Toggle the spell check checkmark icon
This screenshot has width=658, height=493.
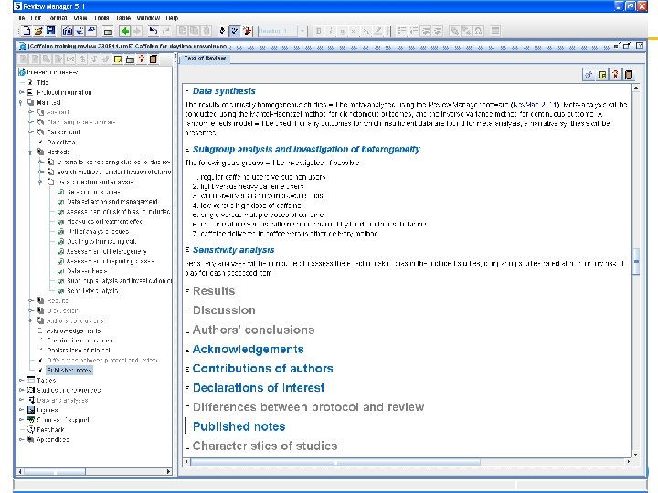(235, 31)
